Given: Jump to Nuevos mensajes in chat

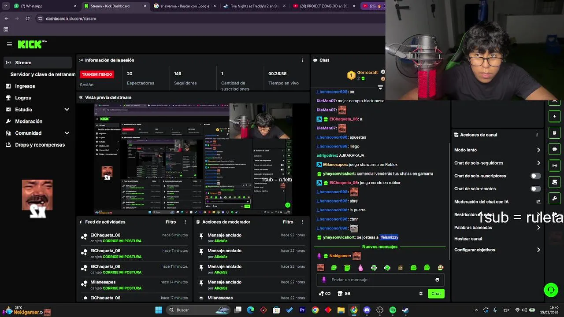Looking at the screenshot, I should (x=379, y=247).
